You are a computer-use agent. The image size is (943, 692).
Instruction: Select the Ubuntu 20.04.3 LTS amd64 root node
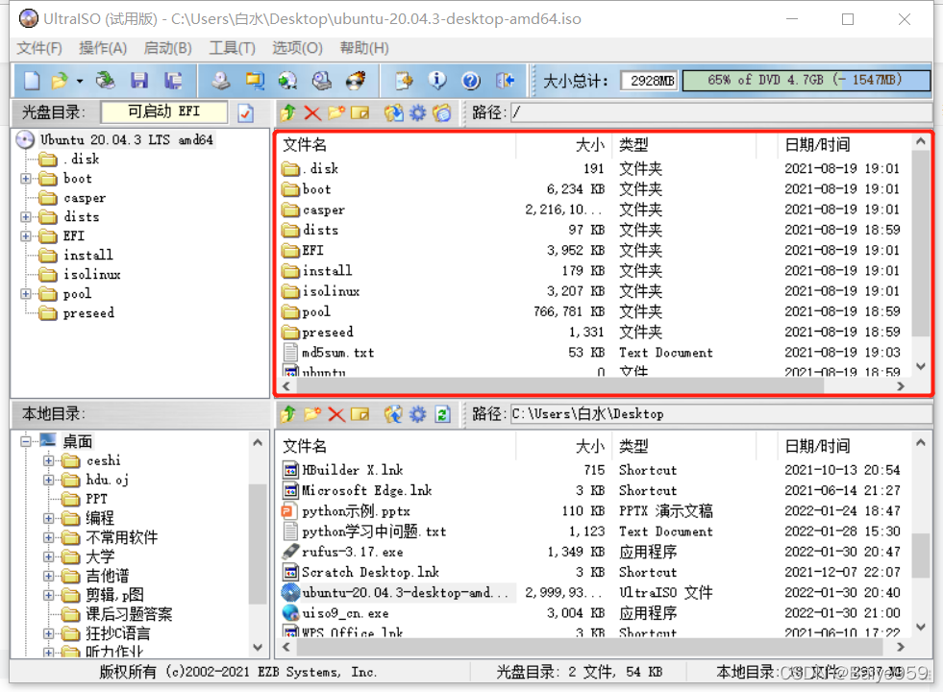coord(126,139)
